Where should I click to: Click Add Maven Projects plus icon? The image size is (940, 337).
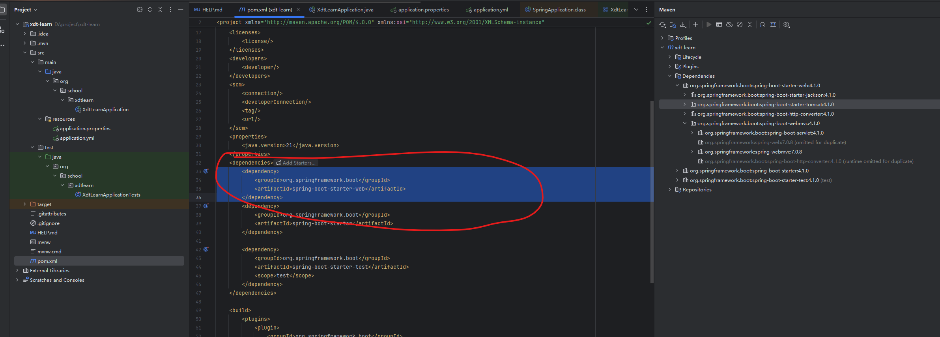(x=696, y=24)
